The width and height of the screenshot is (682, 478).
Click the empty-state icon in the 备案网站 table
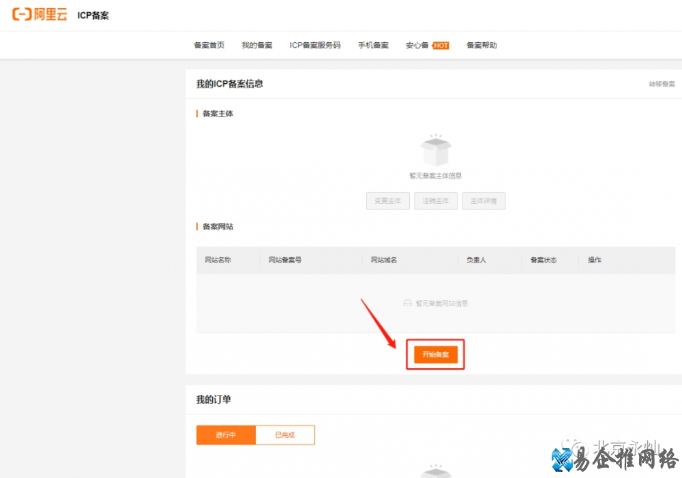click(409, 303)
